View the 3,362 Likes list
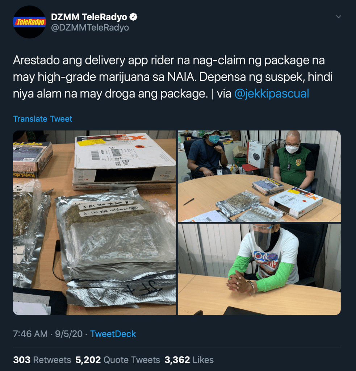The height and width of the screenshot is (371, 356). coord(189,360)
